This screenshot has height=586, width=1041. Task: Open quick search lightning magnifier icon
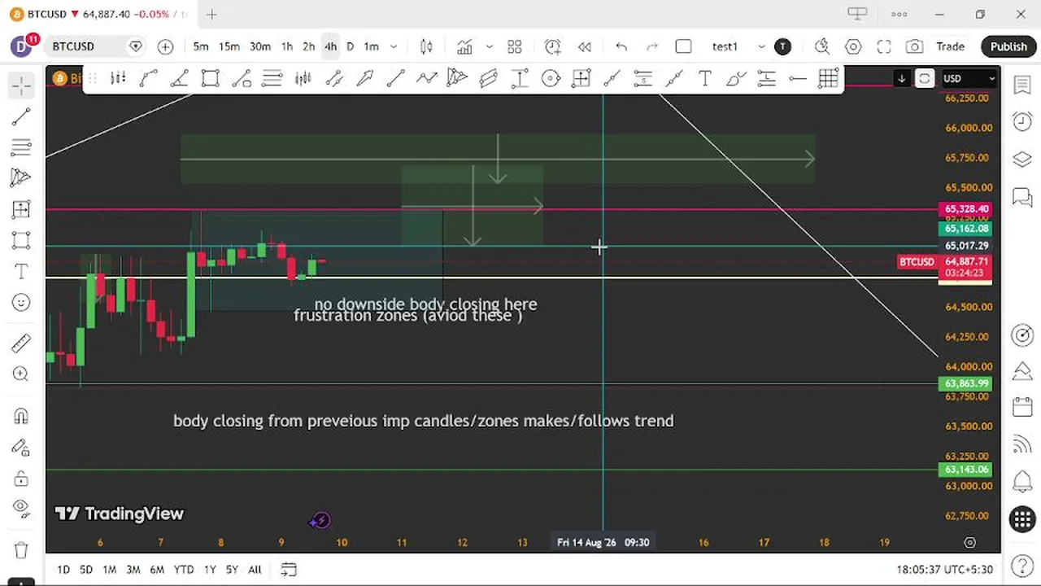tap(822, 46)
